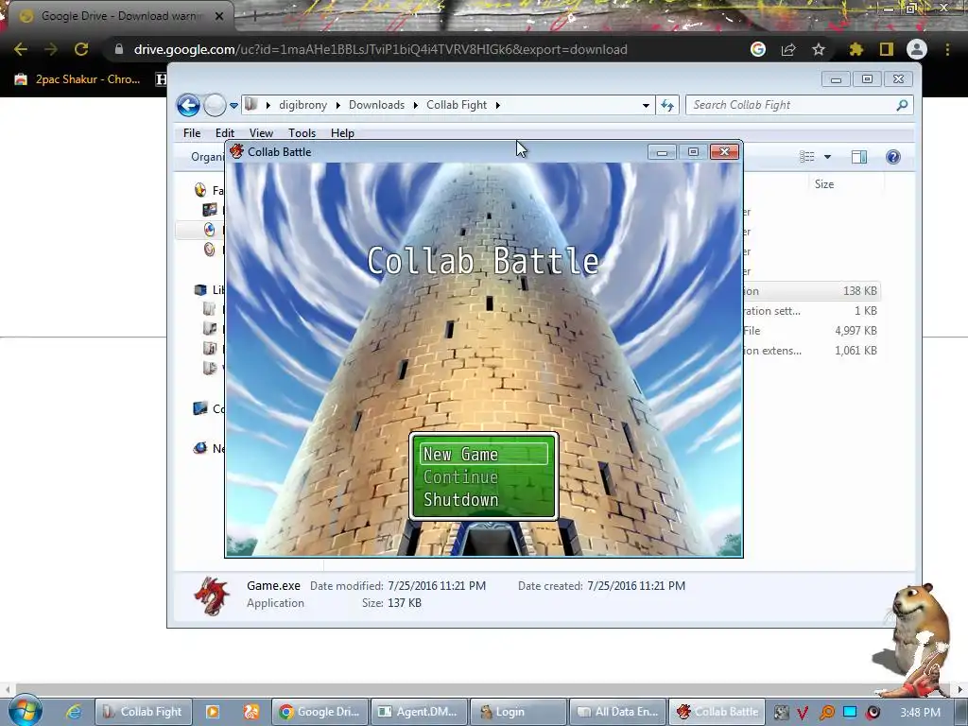
Task: Switch to Login taskbar button
Action: (519, 712)
